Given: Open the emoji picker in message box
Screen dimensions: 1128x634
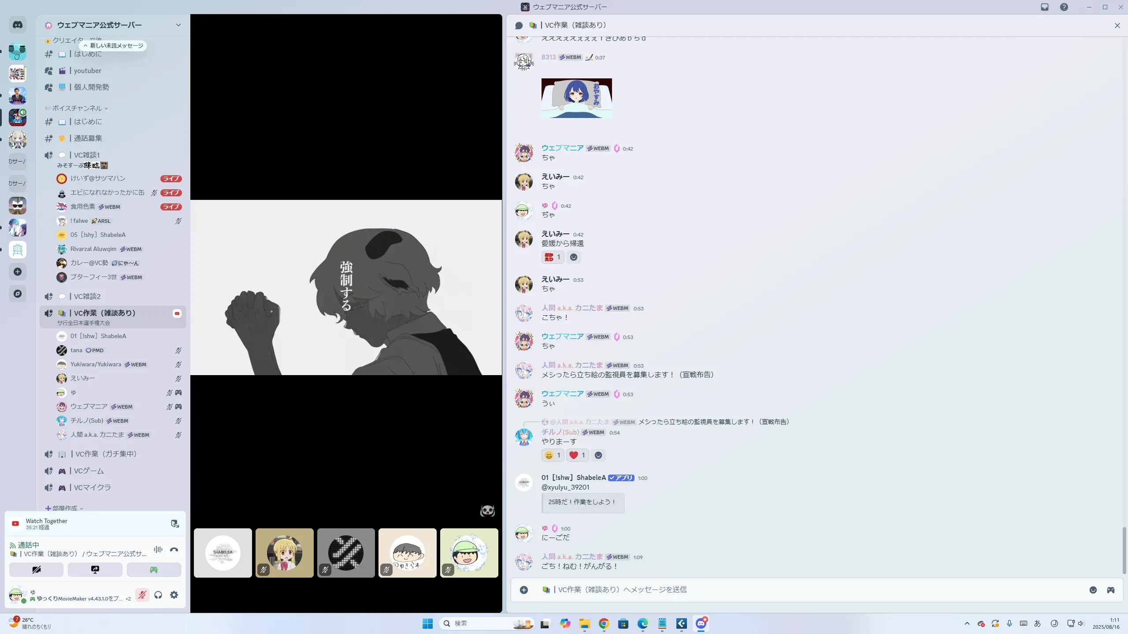Looking at the screenshot, I should click(x=1093, y=590).
